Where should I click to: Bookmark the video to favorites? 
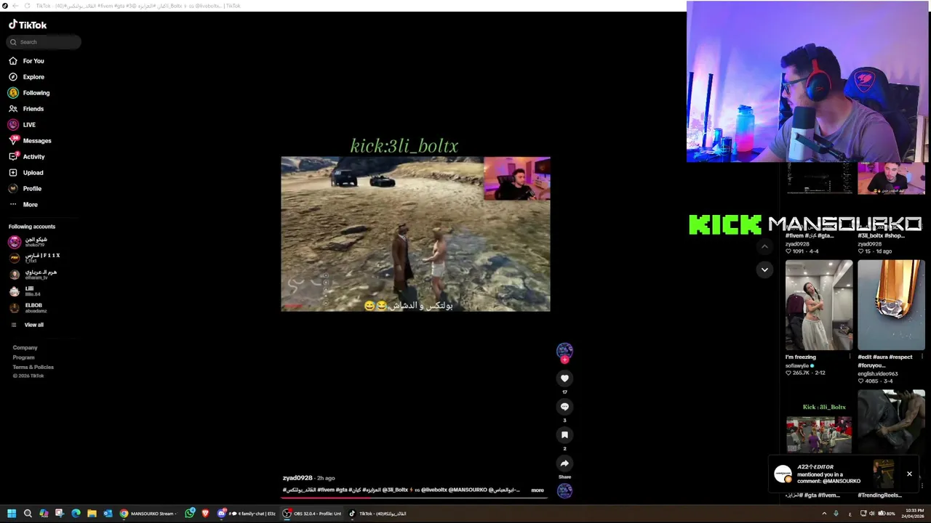[564, 435]
